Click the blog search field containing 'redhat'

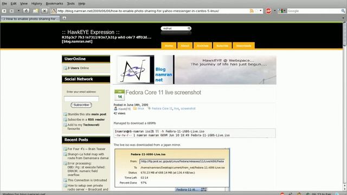pos(174,28)
